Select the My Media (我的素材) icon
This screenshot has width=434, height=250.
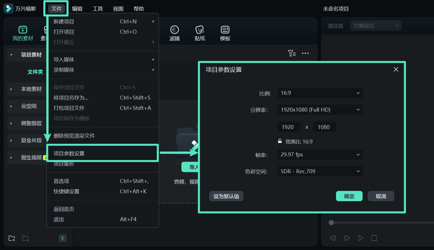tap(23, 30)
